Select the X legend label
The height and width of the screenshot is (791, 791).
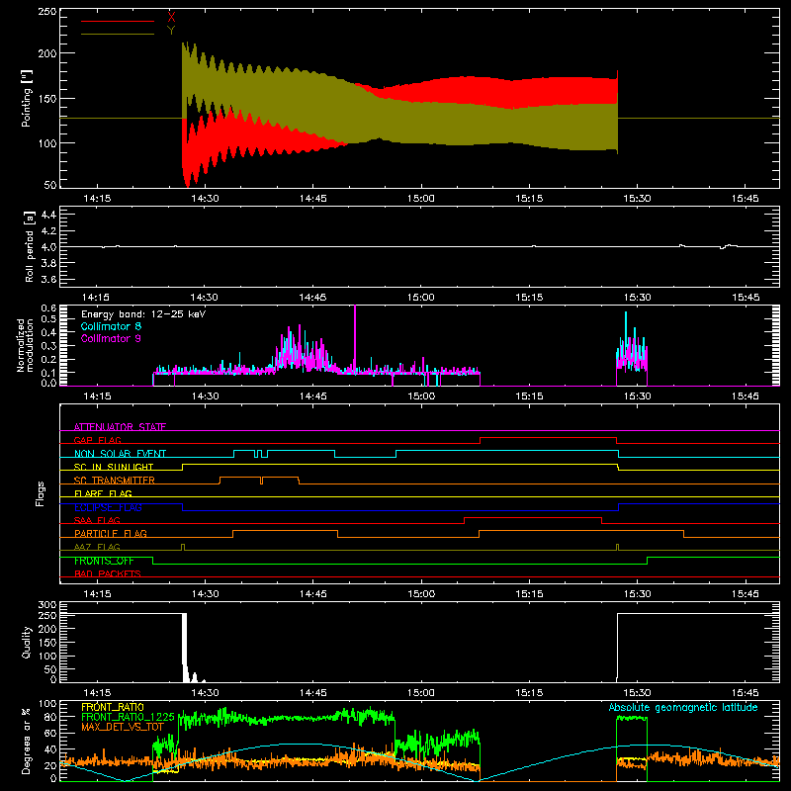pyautogui.click(x=171, y=17)
